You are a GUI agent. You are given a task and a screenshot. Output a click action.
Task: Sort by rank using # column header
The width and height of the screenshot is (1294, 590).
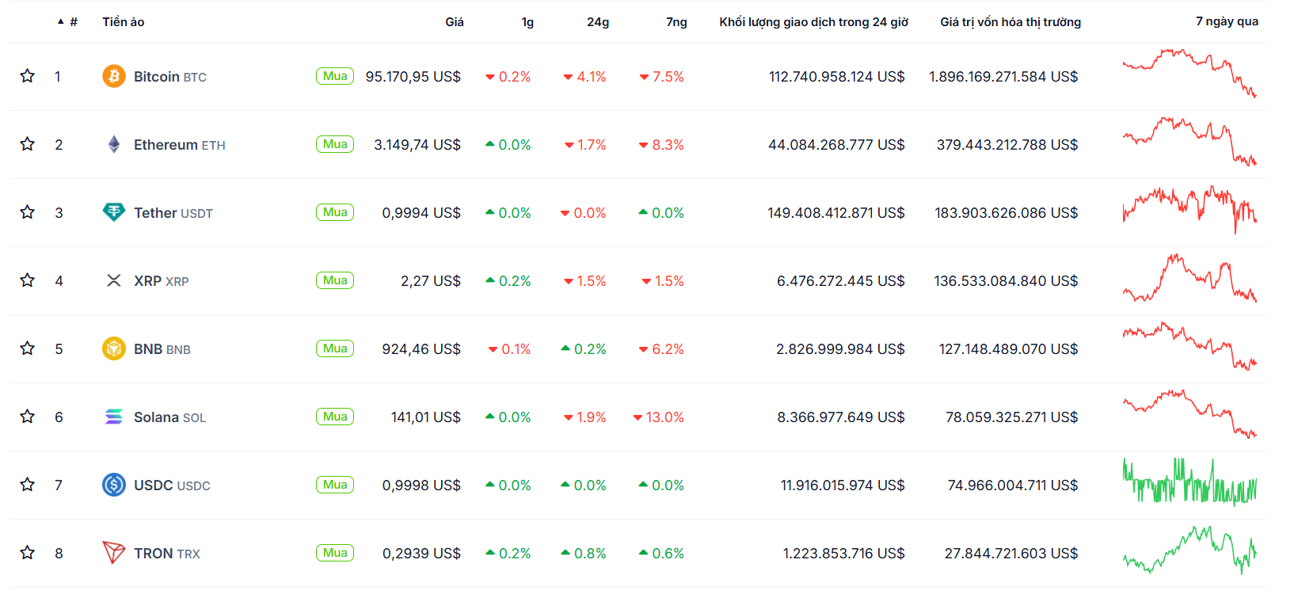coord(68,22)
